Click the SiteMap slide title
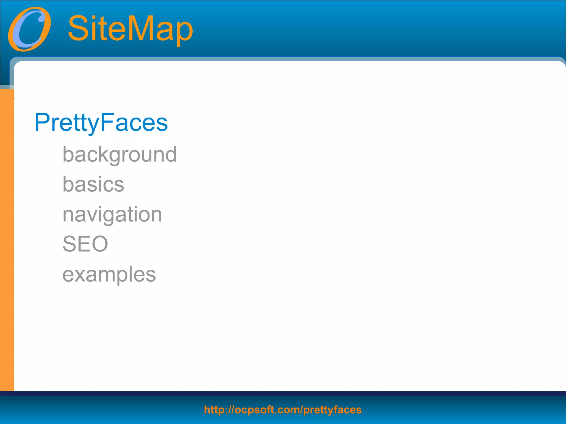 point(130,28)
